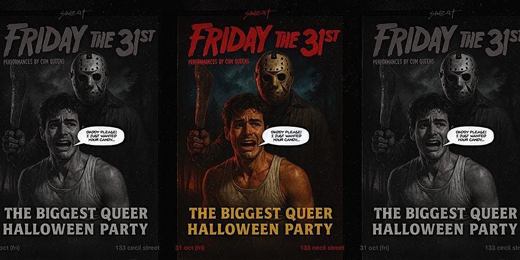Click the yellow "HALLOWEEN PARTY" text

[x=260, y=229]
